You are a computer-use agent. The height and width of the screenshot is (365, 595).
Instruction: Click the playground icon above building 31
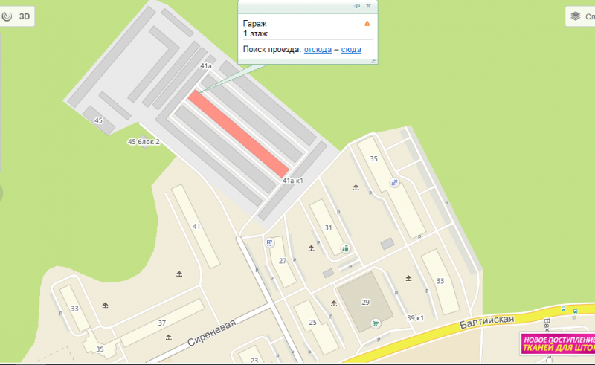356,187
